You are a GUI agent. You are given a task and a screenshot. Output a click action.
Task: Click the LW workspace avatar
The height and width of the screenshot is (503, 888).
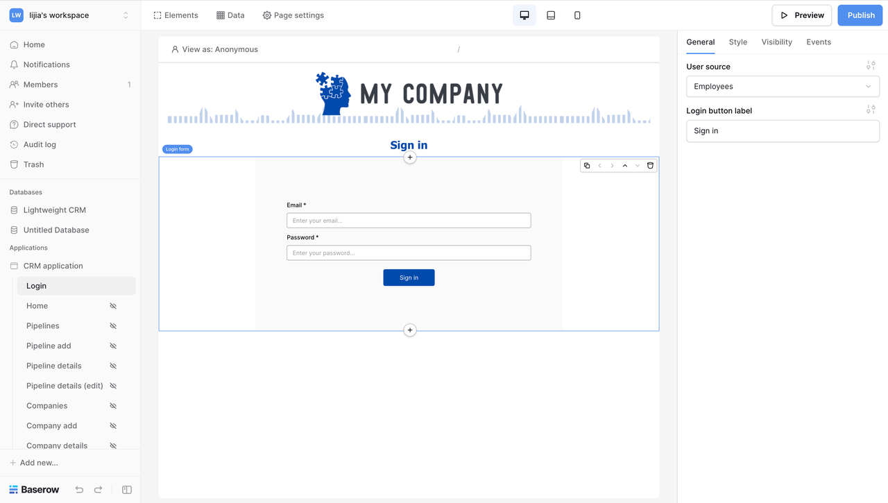pyautogui.click(x=16, y=15)
